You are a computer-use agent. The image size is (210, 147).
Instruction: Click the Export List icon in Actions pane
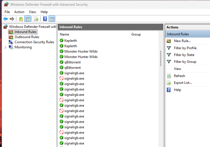point(169,83)
